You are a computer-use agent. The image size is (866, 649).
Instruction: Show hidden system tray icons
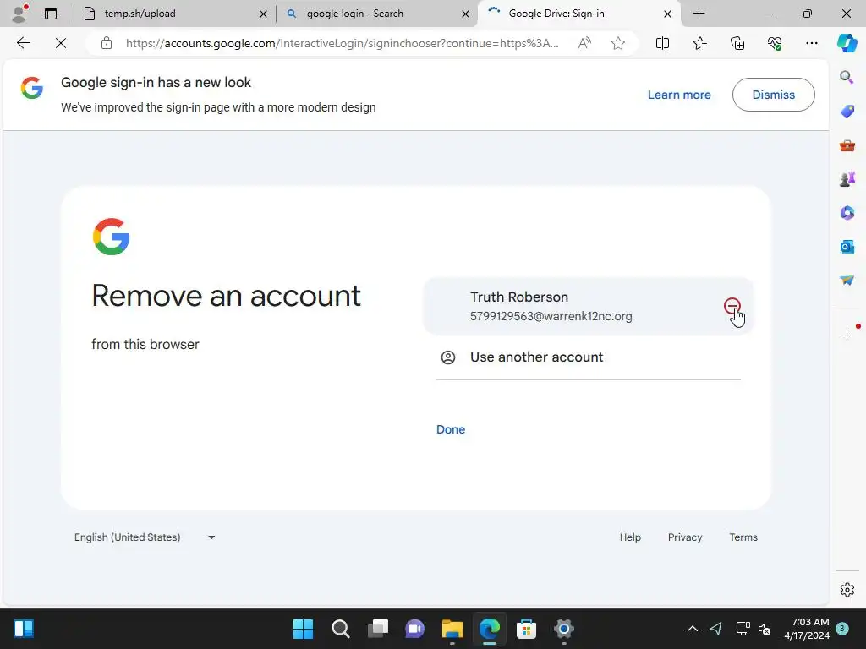tap(692, 629)
